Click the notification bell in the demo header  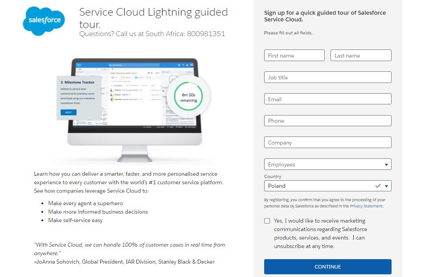coord(187,65)
